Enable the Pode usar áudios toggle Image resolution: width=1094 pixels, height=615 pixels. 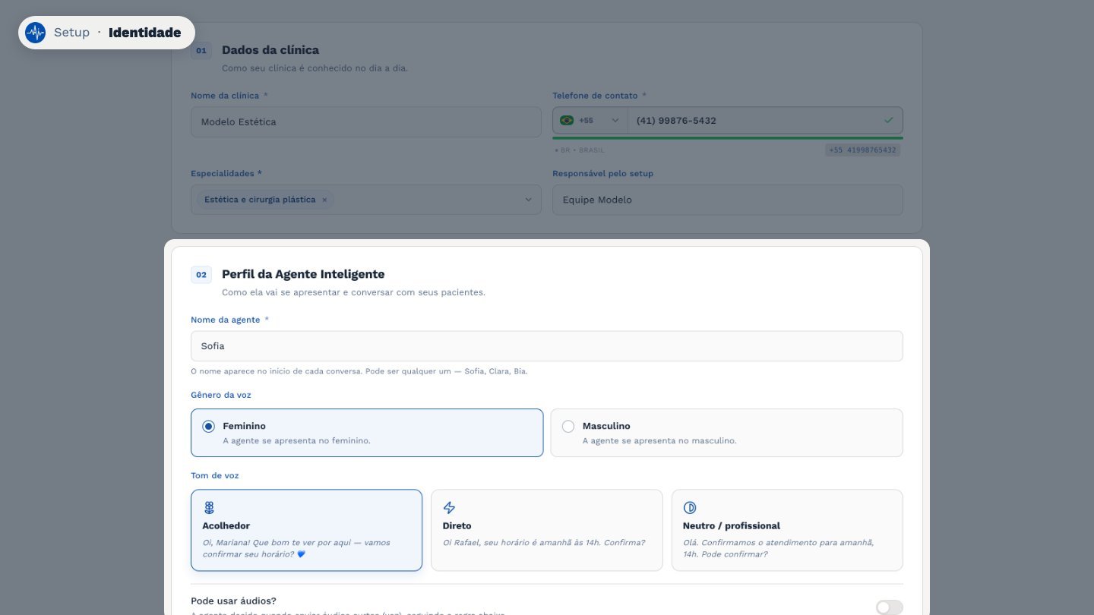(x=889, y=607)
